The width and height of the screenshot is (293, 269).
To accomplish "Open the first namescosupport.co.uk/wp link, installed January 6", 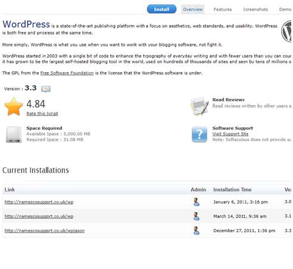I will click(39, 202).
